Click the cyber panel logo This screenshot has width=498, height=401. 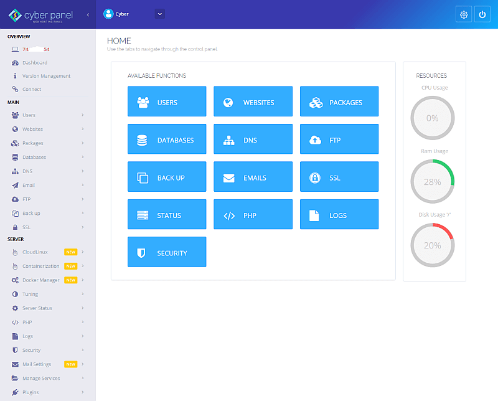pyautogui.click(x=40, y=14)
